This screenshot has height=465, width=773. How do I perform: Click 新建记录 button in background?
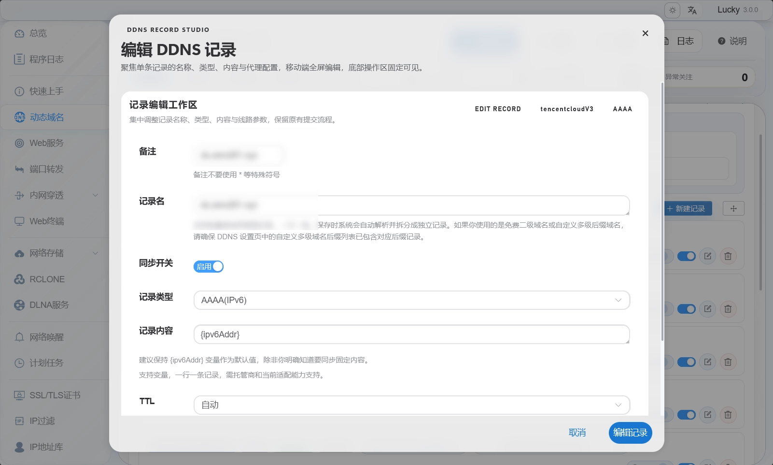(688, 209)
